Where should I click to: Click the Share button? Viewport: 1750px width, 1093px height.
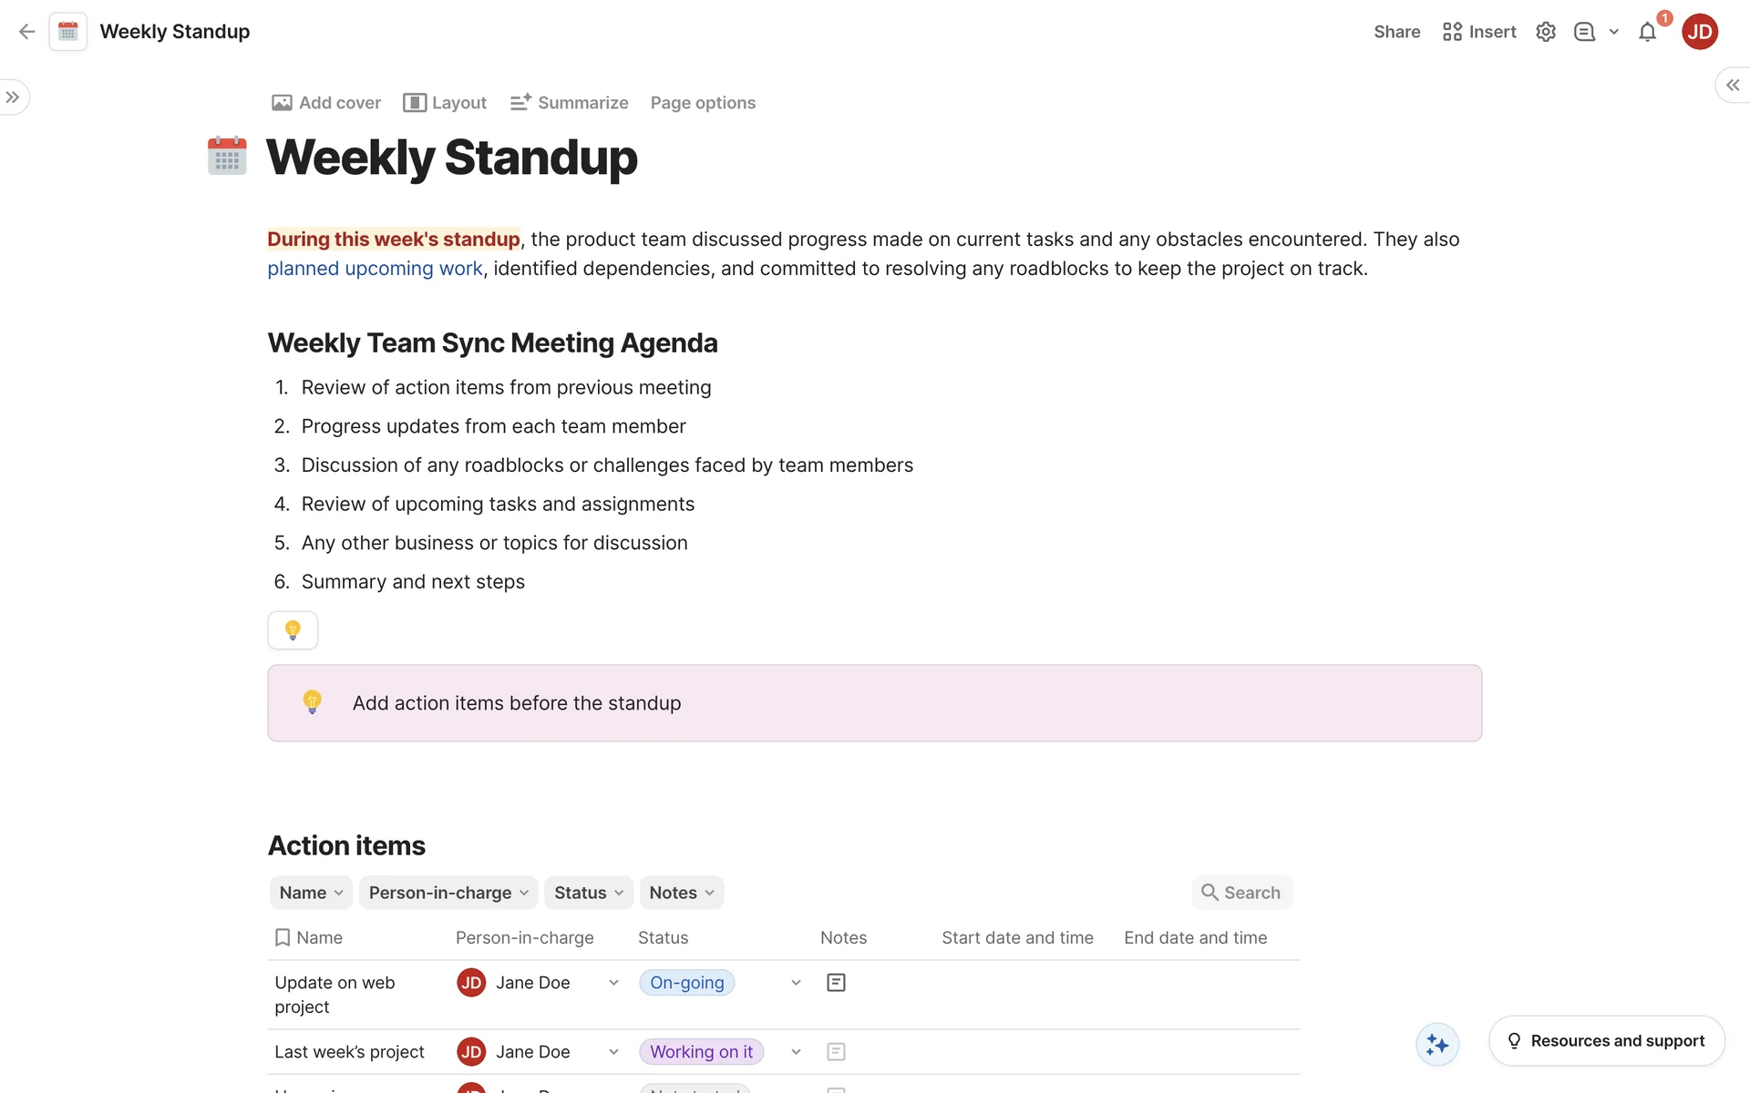[x=1396, y=32]
